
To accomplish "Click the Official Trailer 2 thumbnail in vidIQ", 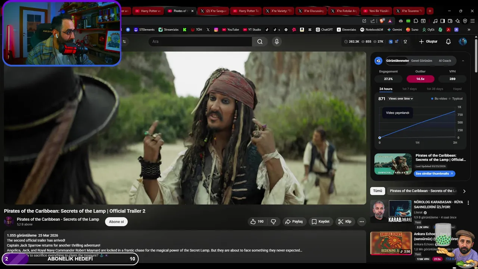I will [393, 164].
